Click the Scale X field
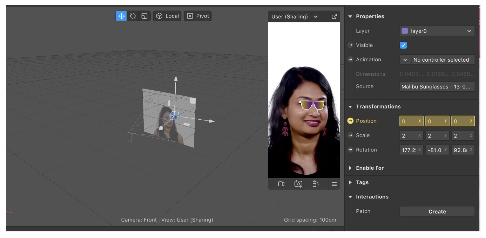 (x=412, y=135)
